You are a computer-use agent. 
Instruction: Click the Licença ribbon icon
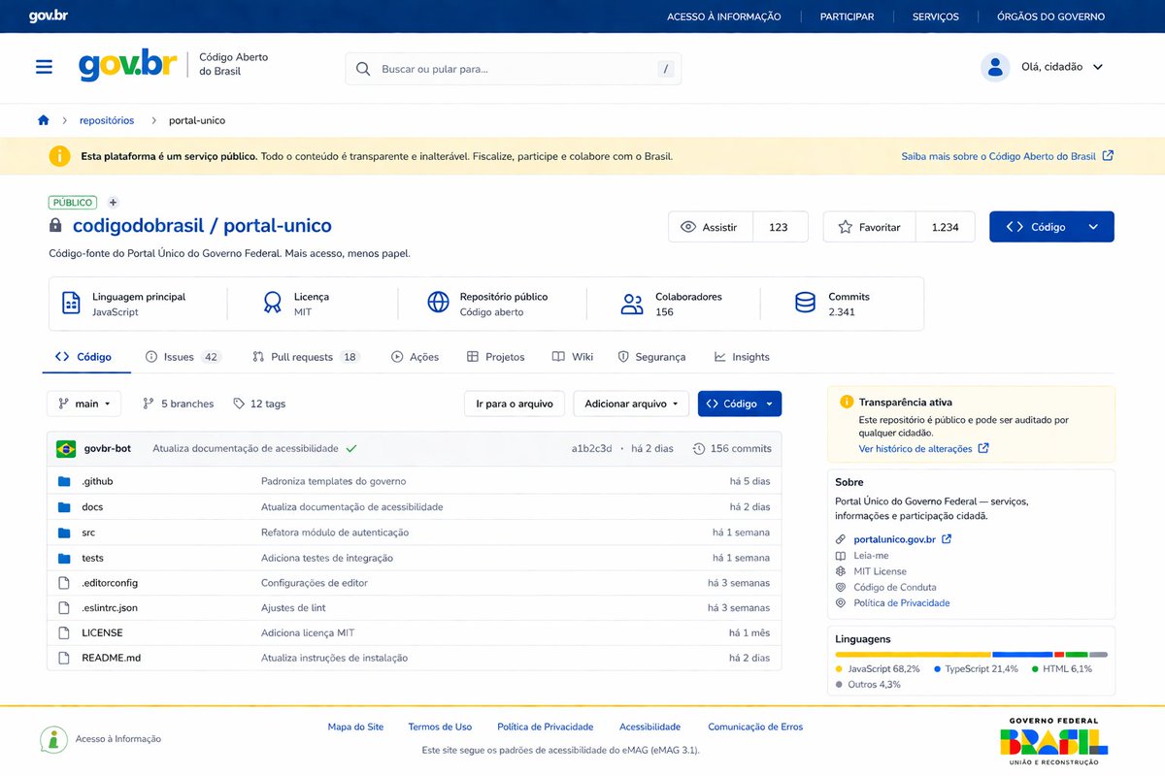click(273, 303)
